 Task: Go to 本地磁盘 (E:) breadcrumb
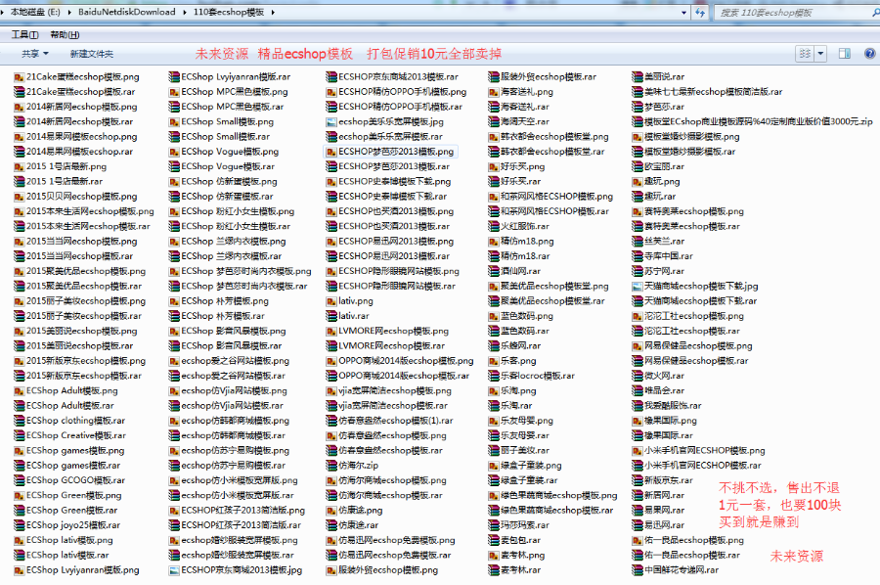[x=35, y=12]
